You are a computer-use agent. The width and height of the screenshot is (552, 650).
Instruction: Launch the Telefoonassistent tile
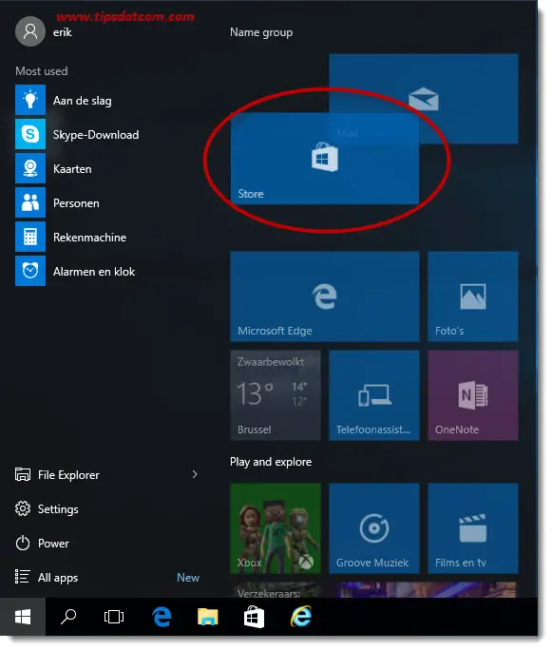click(374, 395)
